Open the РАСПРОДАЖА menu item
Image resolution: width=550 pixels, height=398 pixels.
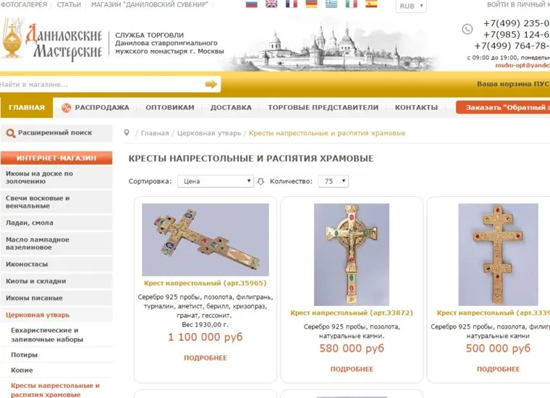coord(96,108)
